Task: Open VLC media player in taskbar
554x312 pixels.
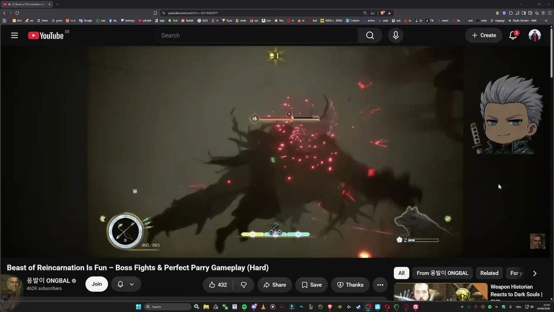Action: pyautogui.click(x=263, y=307)
